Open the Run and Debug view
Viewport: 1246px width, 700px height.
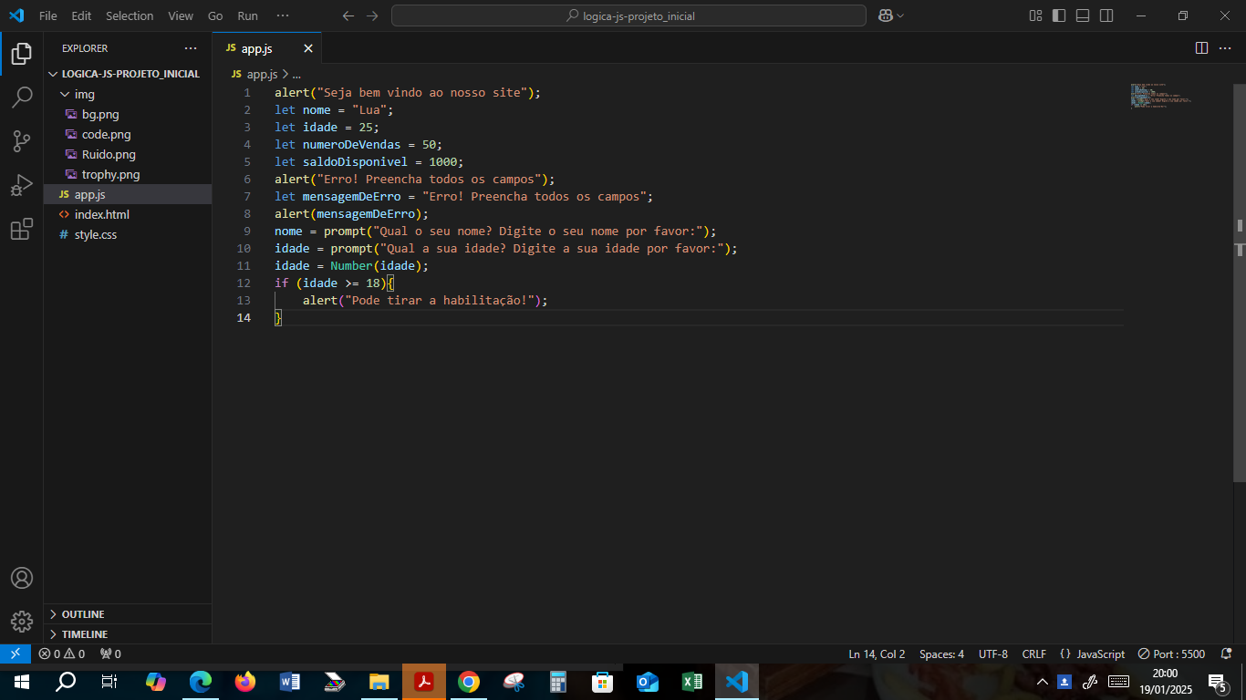[22, 185]
